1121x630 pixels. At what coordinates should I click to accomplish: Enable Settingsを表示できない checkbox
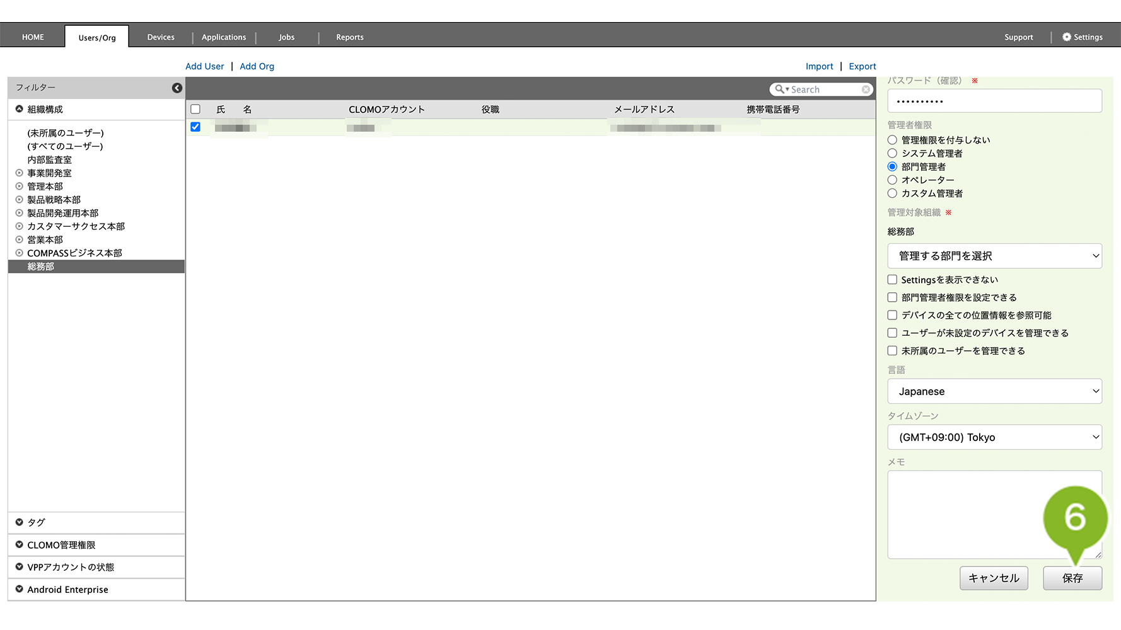892,280
